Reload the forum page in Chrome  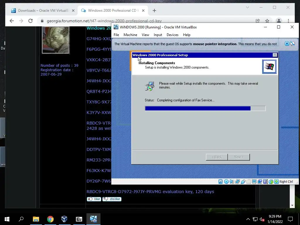click(30, 21)
